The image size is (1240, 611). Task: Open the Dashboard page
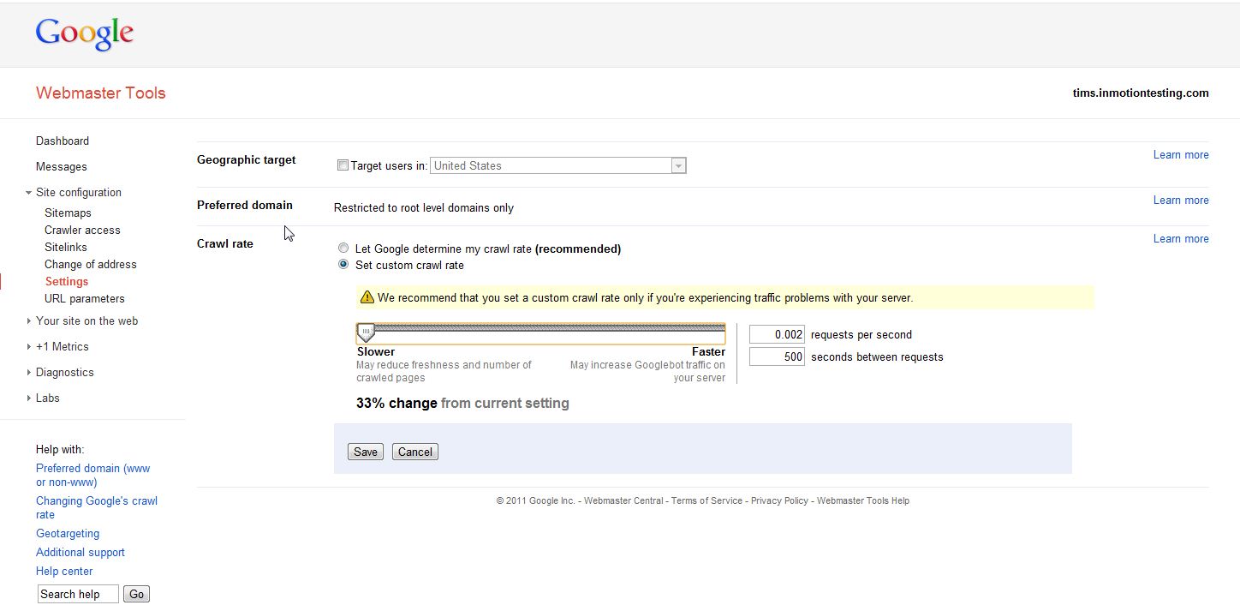[63, 141]
